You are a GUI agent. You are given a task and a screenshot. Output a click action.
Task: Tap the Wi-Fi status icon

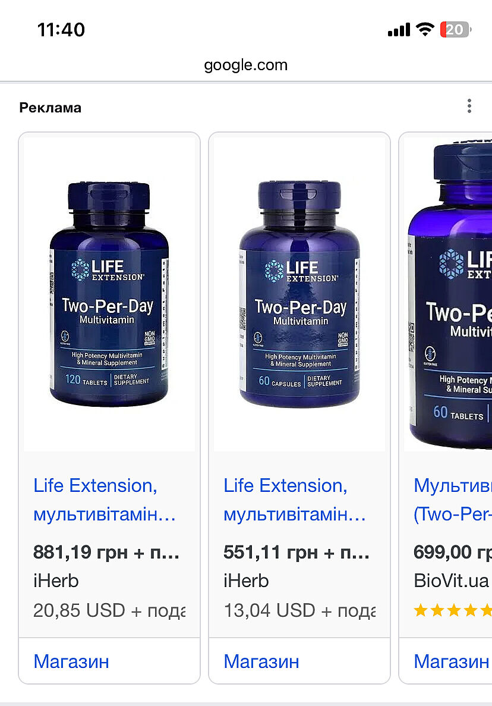tap(424, 29)
